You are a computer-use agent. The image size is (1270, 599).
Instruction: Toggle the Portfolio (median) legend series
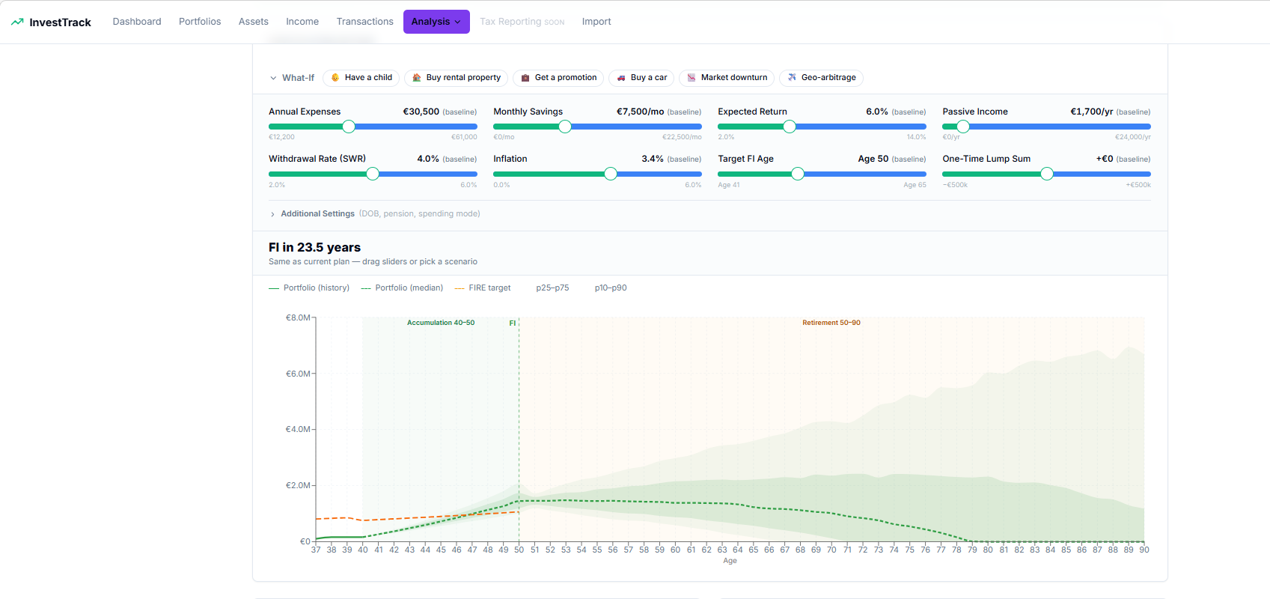click(402, 288)
